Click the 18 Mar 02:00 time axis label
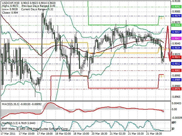This screenshot has height=136, width=182. tap(63, 133)
